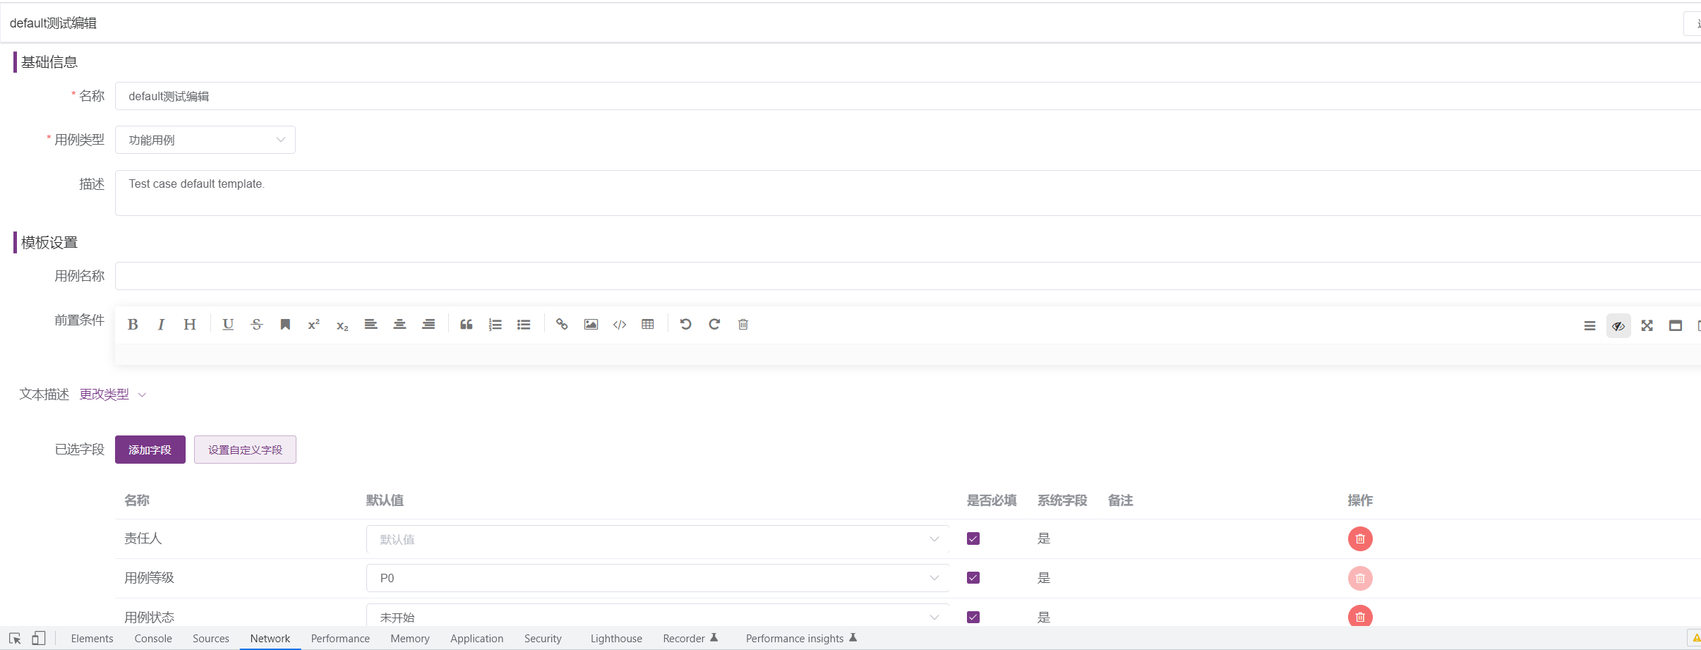The height and width of the screenshot is (650, 1701).
Task: Apply italic styling in 前置条件 editor
Action: (x=160, y=324)
